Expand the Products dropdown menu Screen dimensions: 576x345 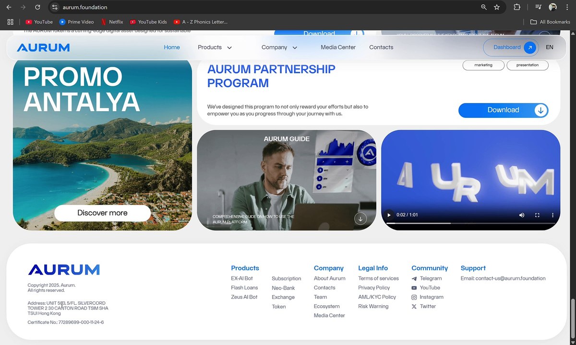[x=215, y=47]
